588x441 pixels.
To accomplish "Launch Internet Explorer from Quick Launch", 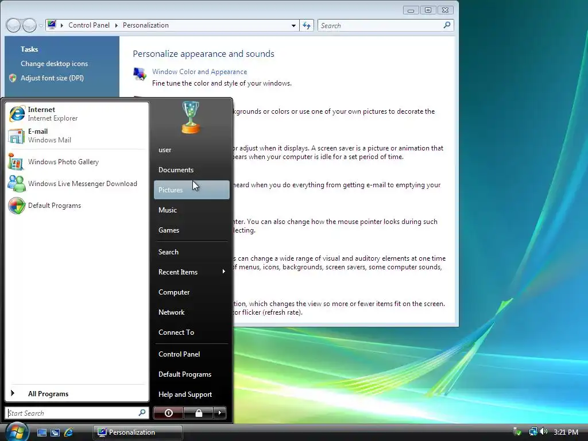I will point(69,432).
